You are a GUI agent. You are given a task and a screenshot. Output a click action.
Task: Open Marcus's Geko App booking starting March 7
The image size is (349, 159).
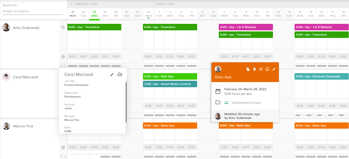pos(246,125)
